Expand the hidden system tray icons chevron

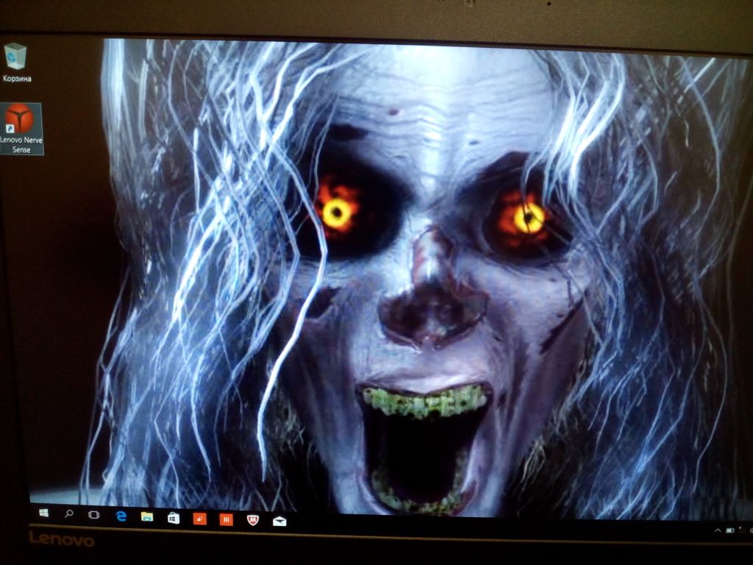718,530
